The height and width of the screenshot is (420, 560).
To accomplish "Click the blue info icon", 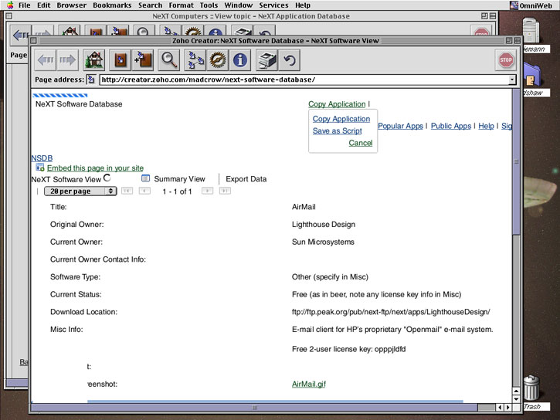I will 240,59.
